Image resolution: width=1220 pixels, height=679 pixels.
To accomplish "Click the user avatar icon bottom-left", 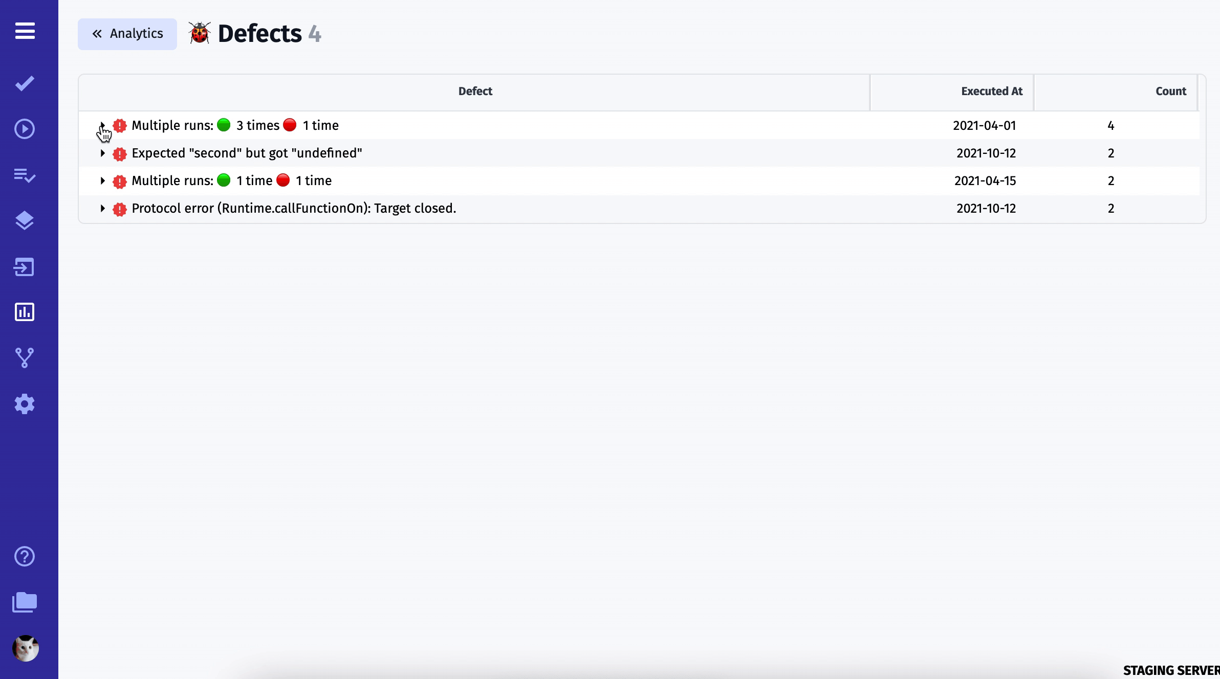I will coord(25,647).
